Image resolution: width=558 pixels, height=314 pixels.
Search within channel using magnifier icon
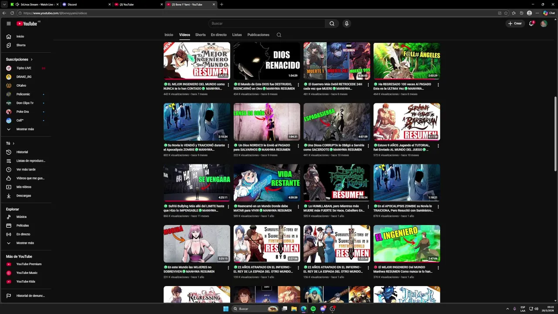(x=279, y=35)
